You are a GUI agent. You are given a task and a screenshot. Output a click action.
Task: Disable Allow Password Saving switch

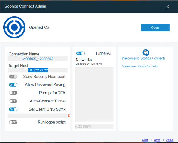point(13,85)
